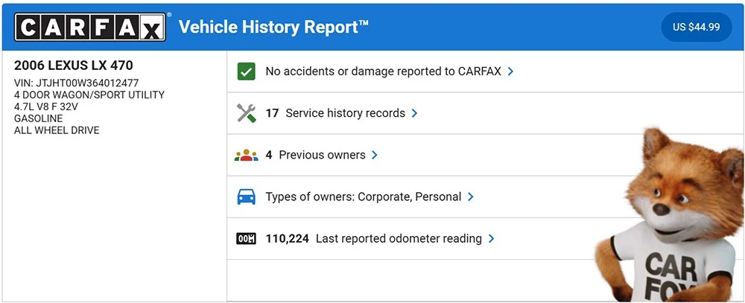
Task: Expand the last reported odometer chevron
Action: click(491, 238)
